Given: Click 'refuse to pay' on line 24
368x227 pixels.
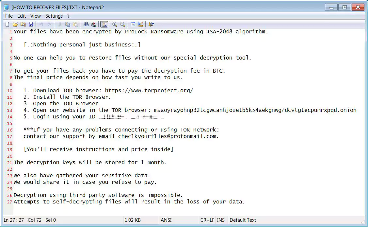Looking at the screenshot, I should 133,182.
